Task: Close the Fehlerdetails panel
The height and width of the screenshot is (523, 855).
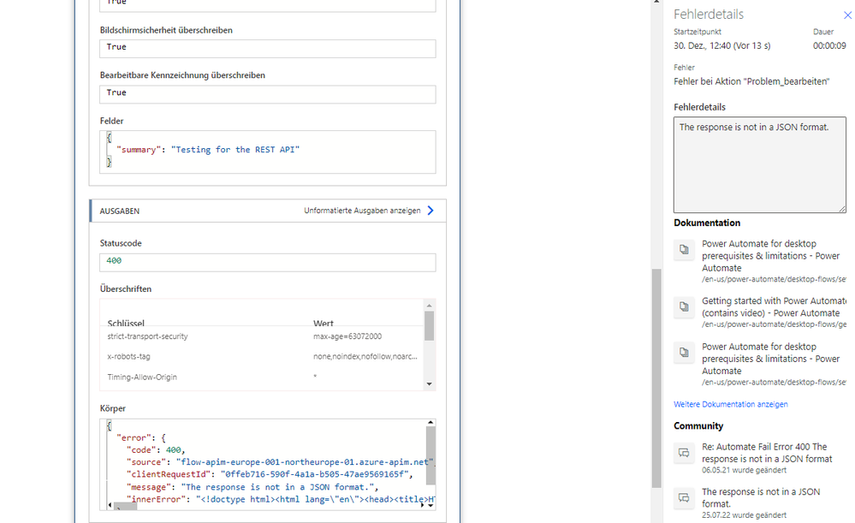Action: point(848,15)
